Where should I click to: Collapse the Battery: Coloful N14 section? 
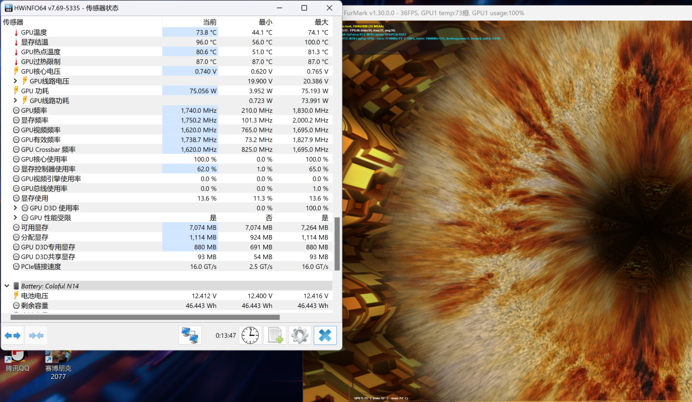pyautogui.click(x=7, y=286)
